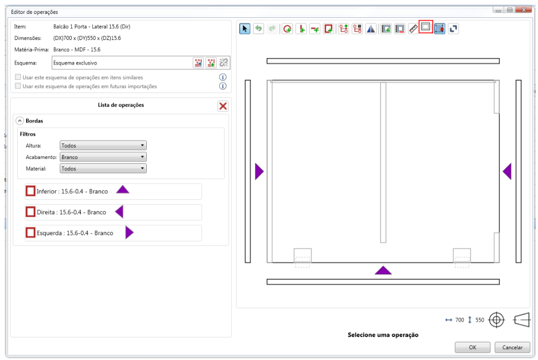Select the arrow pointer selection tool
Screen dimensions: 538x360
pos(245,29)
